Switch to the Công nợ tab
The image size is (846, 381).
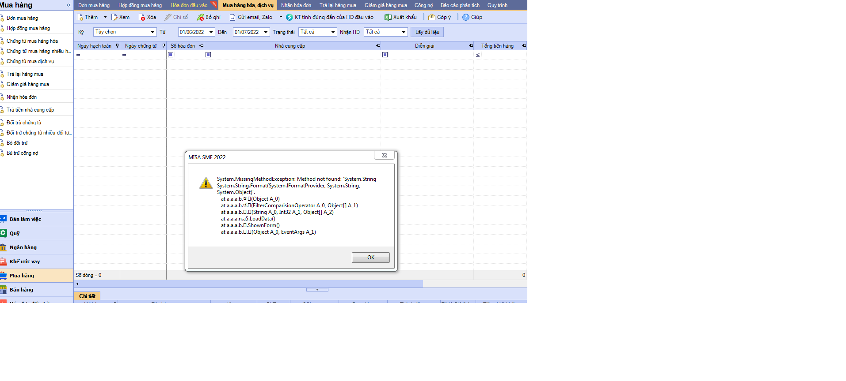coord(423,5)
